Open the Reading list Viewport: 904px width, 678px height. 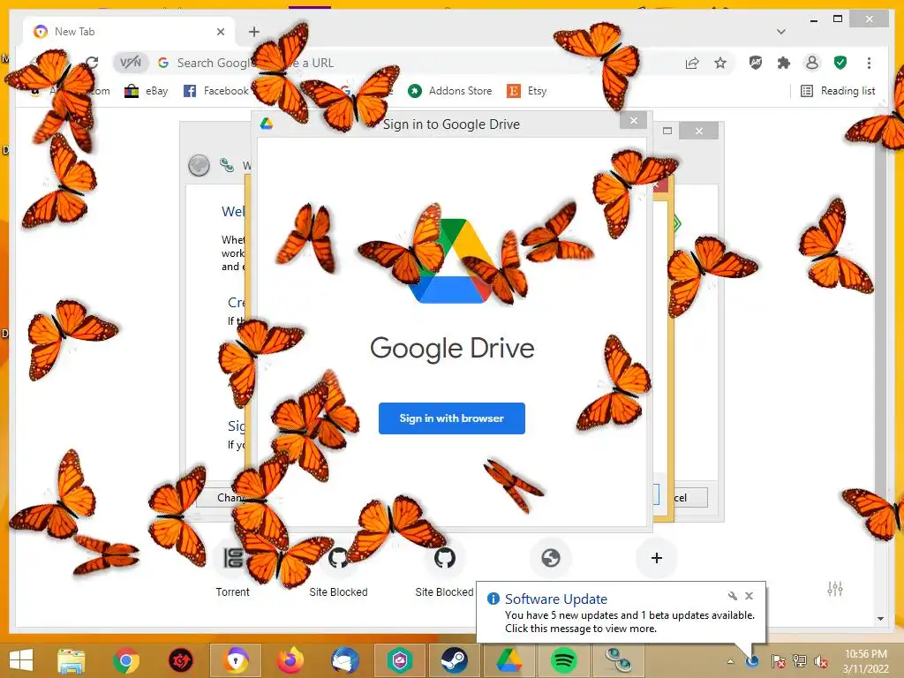[x=838, y=91]
